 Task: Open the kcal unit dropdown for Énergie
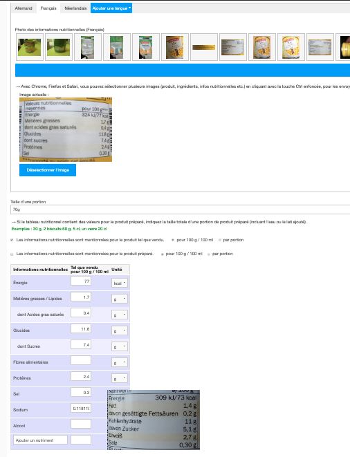tap(120, 283)
